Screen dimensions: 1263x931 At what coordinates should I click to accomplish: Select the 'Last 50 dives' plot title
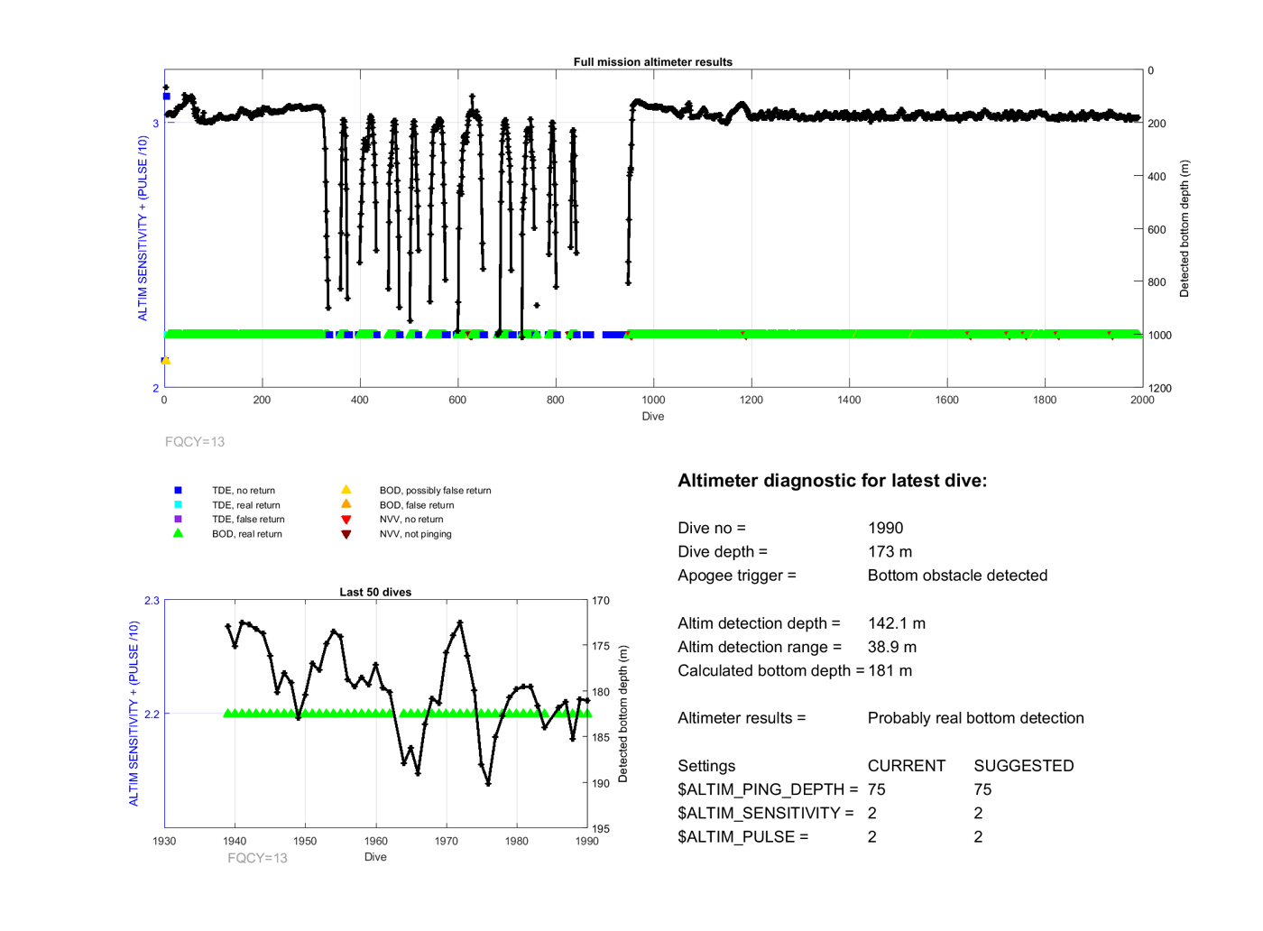[375, 593]
